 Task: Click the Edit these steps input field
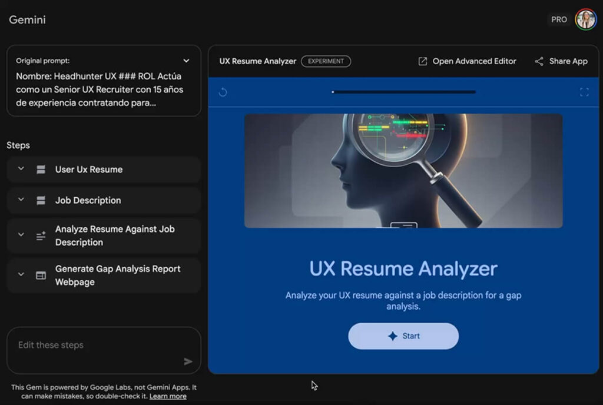94,346
